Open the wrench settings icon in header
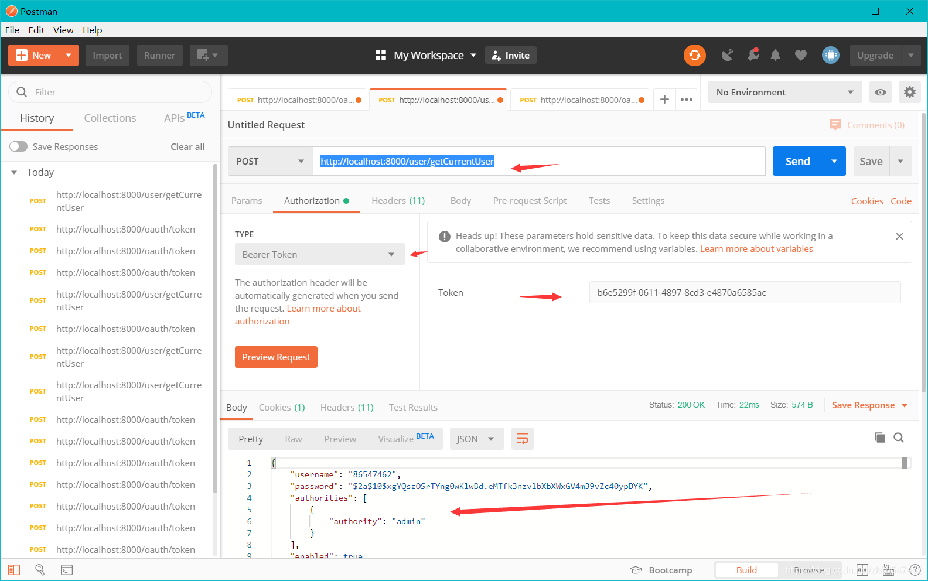This screenshot has width=928, height=581. [x=753, y=55]
